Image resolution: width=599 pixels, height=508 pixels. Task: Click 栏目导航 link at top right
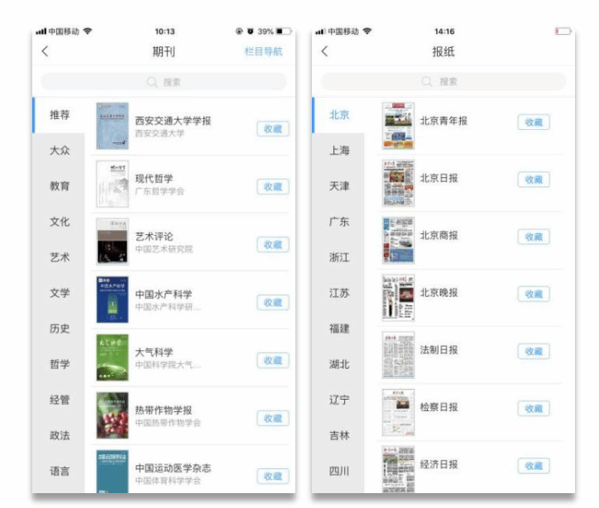click(x=263, y=51)
